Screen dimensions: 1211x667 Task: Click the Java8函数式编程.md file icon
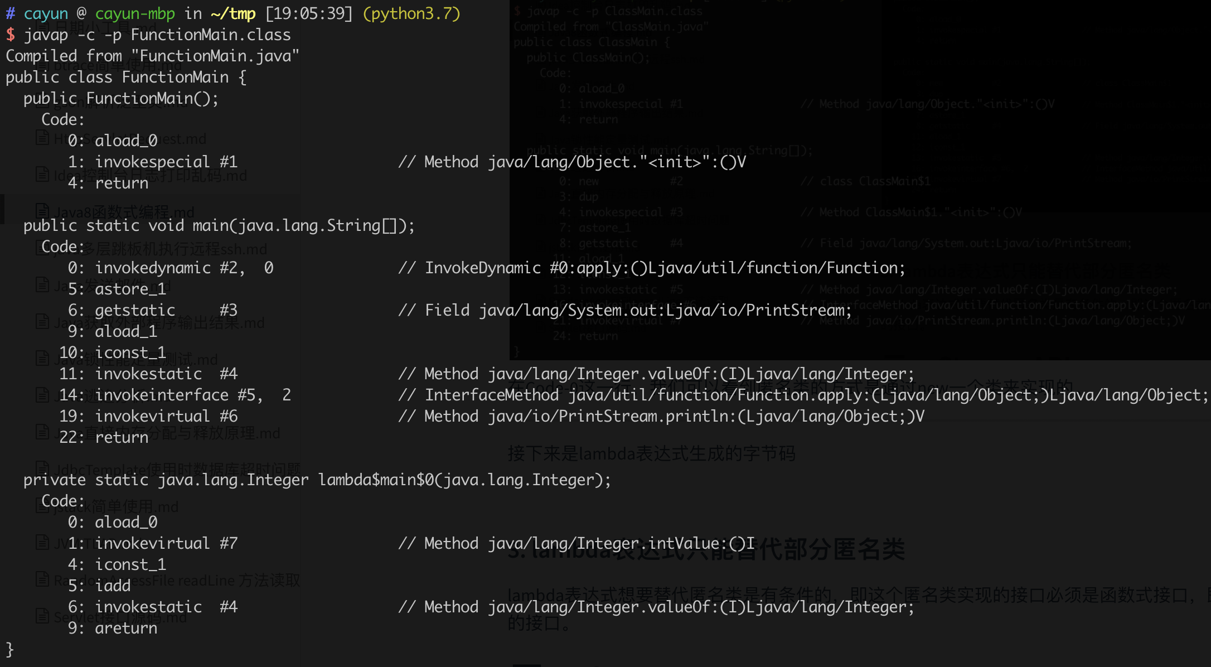[x=42, y=211]
